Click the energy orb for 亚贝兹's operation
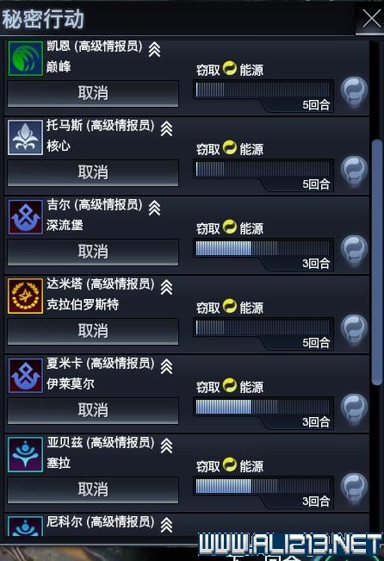The width and height of the screenshot is (384, 561). 354,489
